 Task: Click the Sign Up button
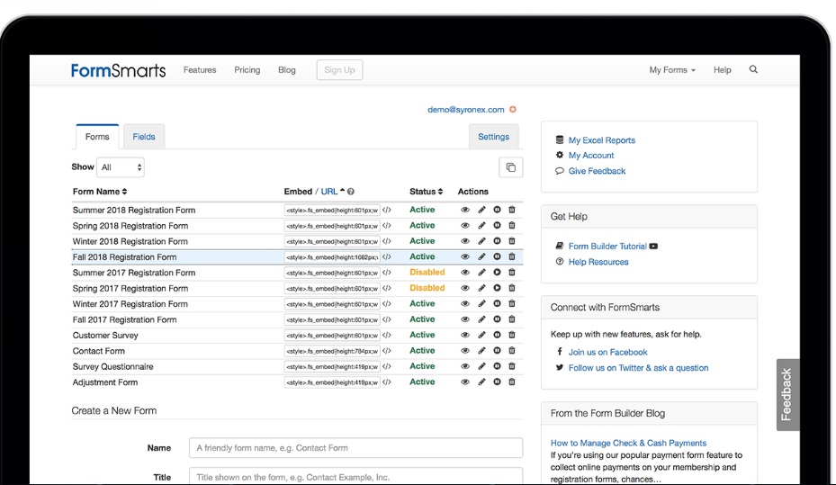(x=339, y=70)
